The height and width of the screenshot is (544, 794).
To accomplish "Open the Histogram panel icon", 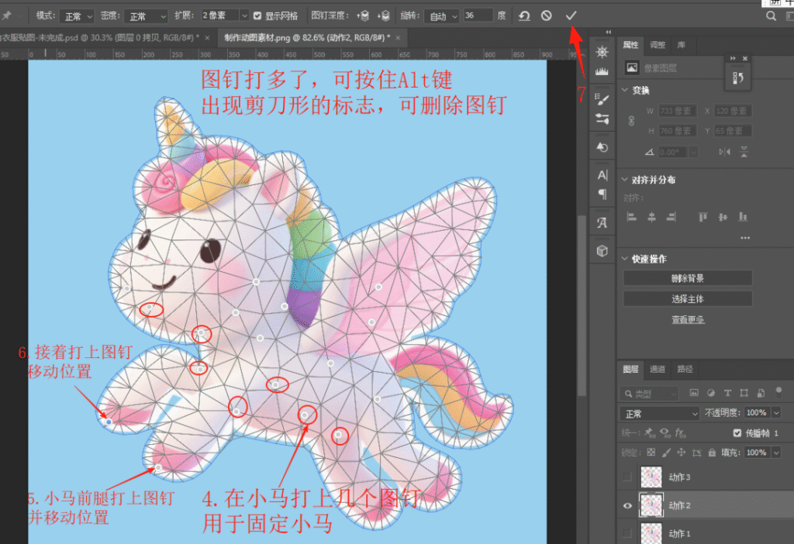I will [x=602, y=71].
